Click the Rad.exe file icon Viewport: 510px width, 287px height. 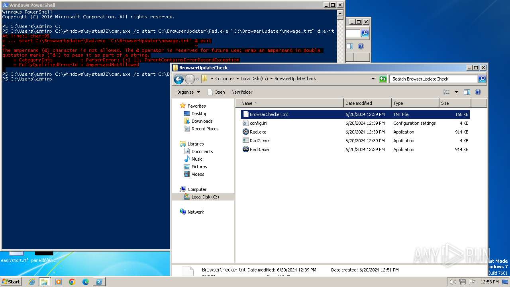(x=246, y=132)
